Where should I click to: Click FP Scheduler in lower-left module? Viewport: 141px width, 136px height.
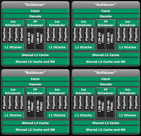tap(35, 91)
